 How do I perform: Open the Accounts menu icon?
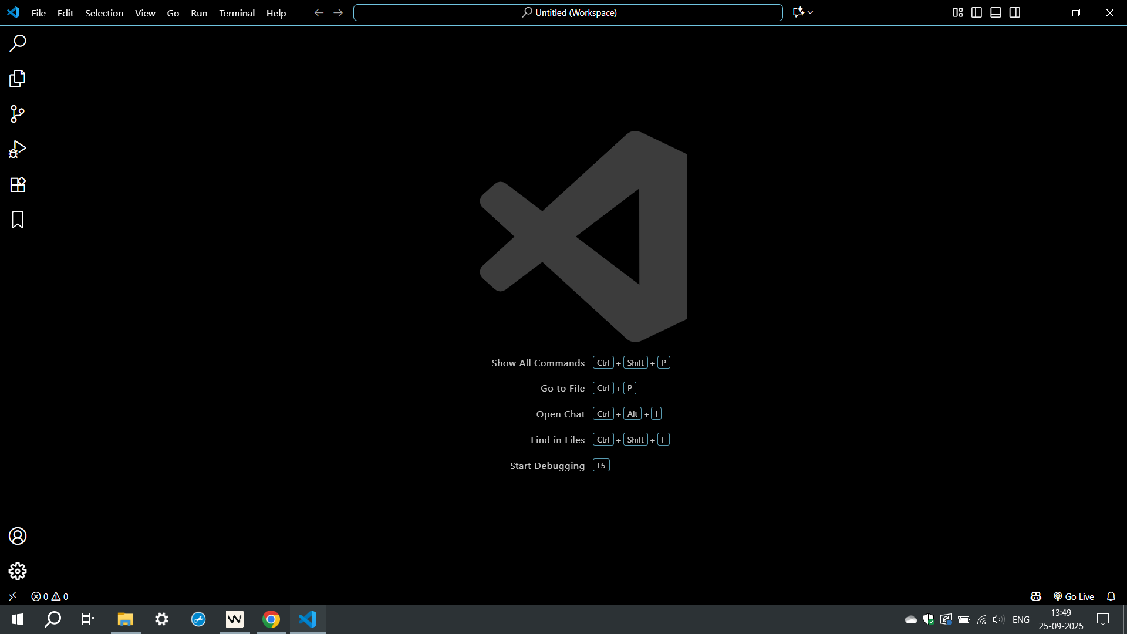click(18, 536)
